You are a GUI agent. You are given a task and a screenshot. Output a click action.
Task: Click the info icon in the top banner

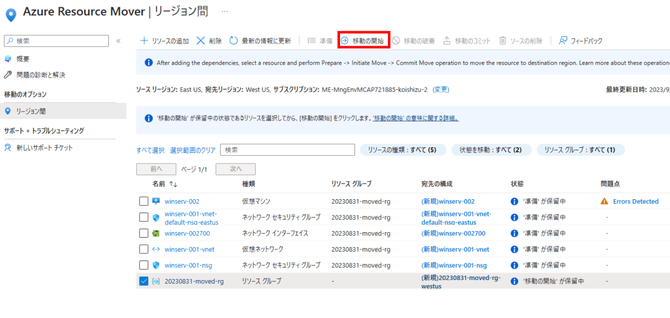point(149,63)
